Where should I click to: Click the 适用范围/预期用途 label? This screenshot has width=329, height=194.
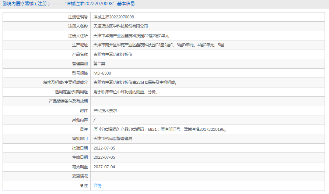(71, 92)
